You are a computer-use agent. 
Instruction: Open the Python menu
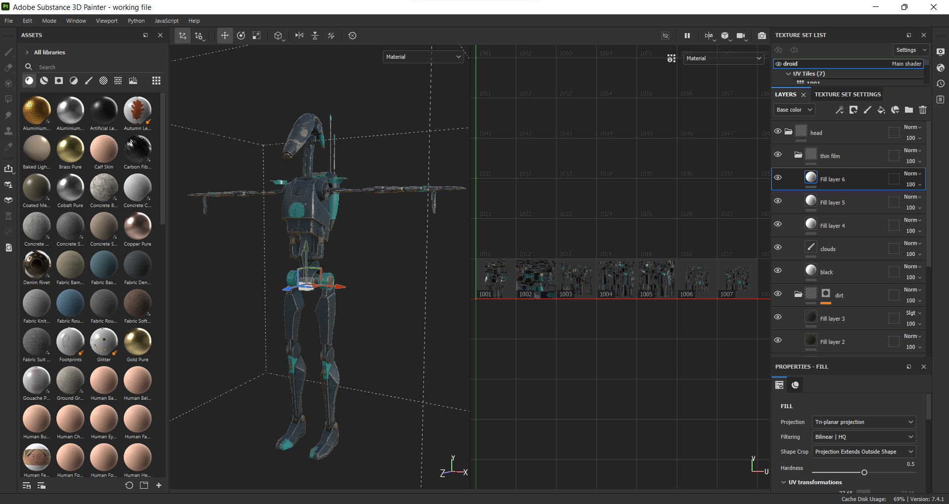pos(136,21)
